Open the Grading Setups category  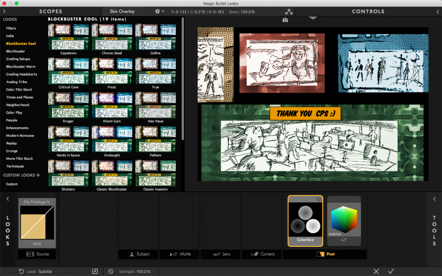click(18, 59)
